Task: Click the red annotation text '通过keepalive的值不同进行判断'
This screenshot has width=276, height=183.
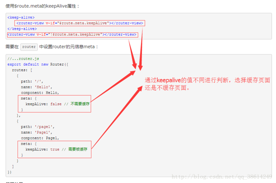Action: 187,80
